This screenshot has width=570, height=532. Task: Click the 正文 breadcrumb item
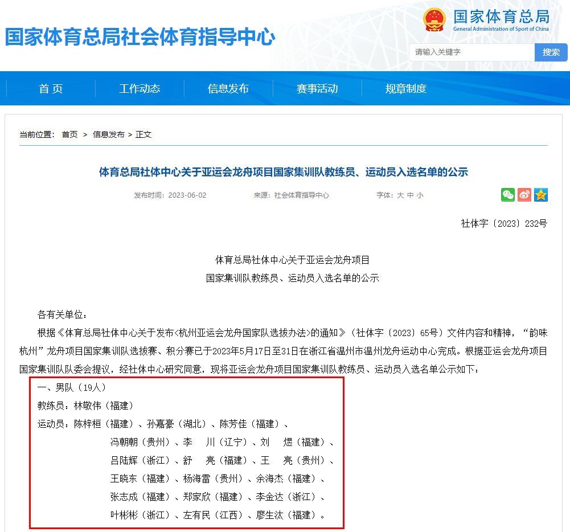(143, 134)
